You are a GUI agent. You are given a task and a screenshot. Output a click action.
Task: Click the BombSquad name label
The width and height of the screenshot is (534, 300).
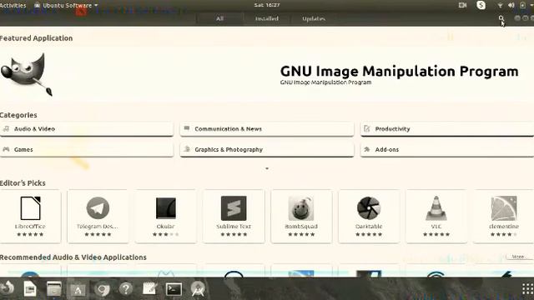click(x=301, y=226)
